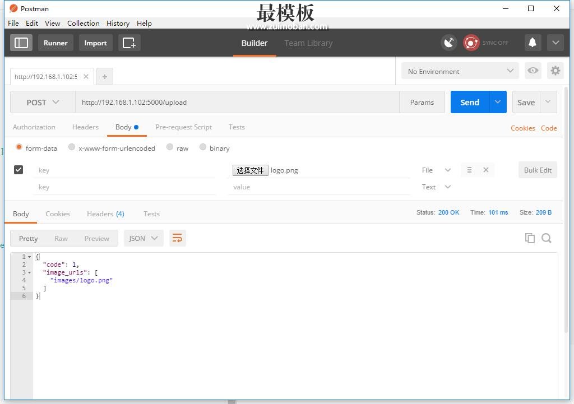The height and width of the screenshot is (404, 574).
Task: Click the interceptor satellite icon
Action: [x=449, y=43]
